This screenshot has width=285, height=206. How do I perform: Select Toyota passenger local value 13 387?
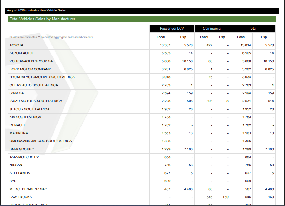point(165,45)
